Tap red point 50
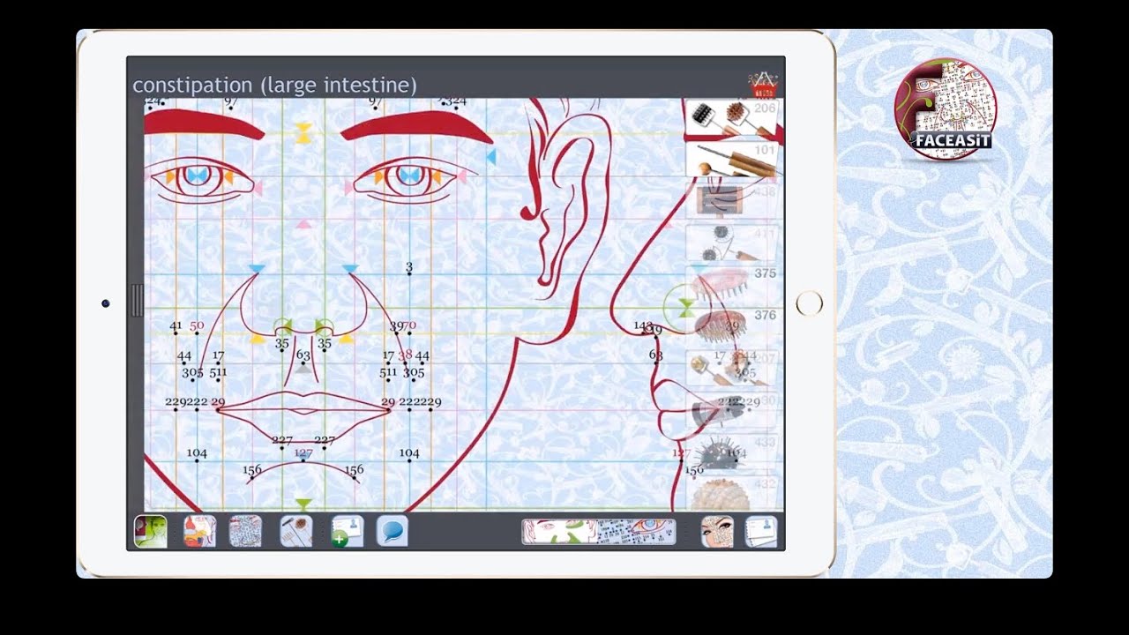The image size is (1129, 635). (x=197, y=325)
